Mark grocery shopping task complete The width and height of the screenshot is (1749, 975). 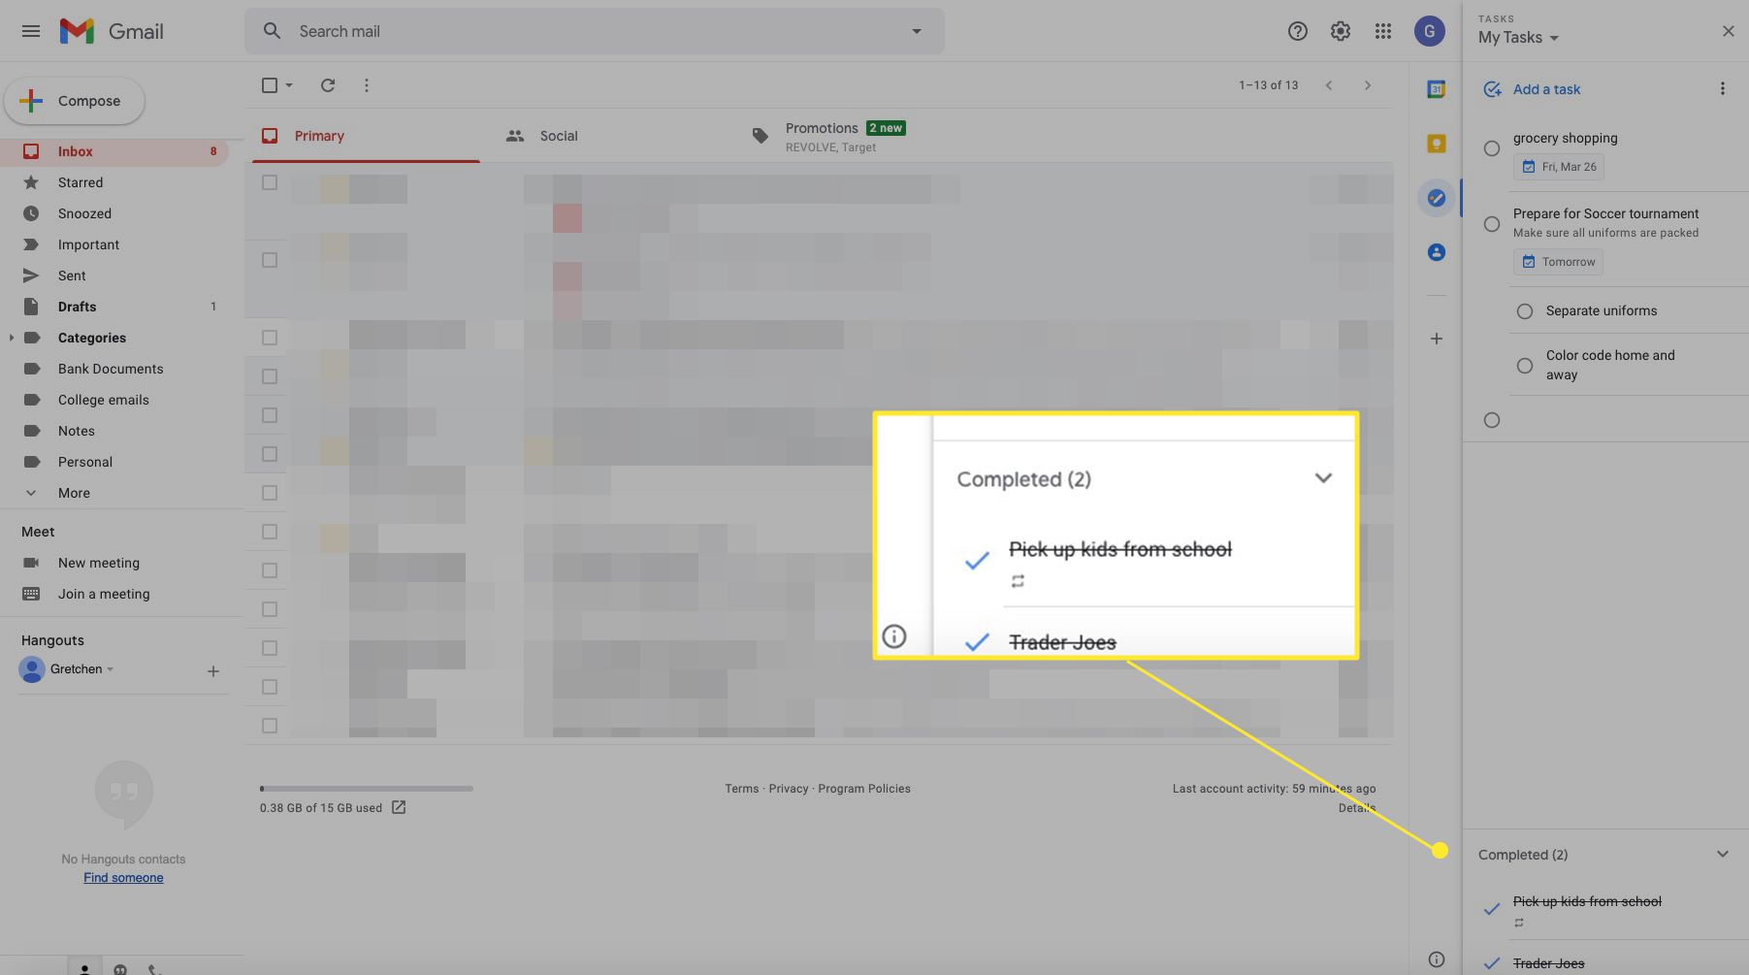pos(1492,148)
